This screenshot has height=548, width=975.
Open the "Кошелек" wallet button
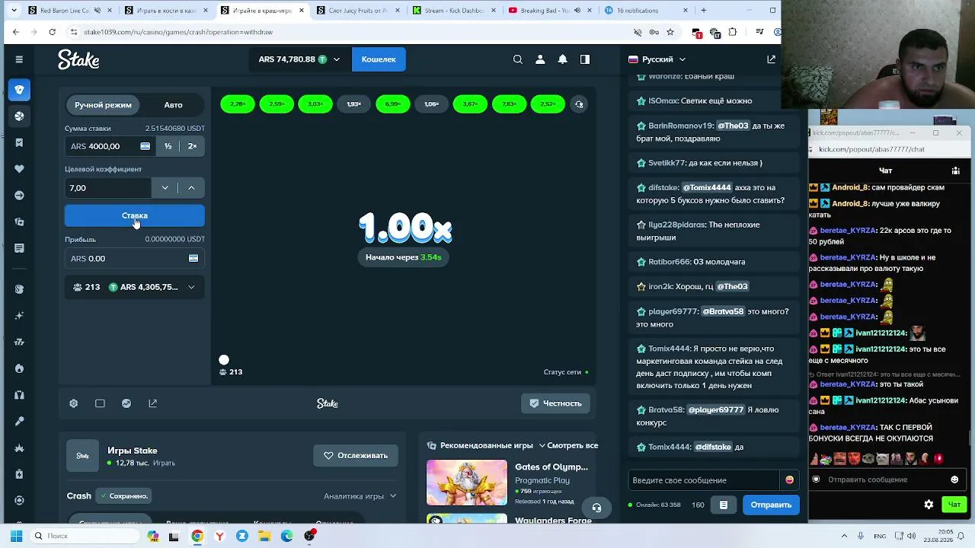pos(379,59)
